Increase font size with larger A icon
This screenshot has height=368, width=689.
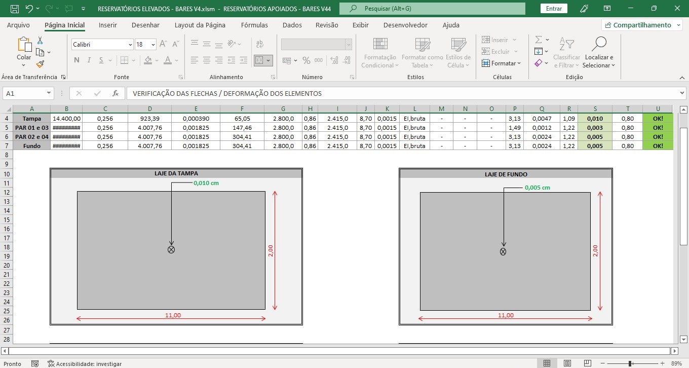(163, 44)
